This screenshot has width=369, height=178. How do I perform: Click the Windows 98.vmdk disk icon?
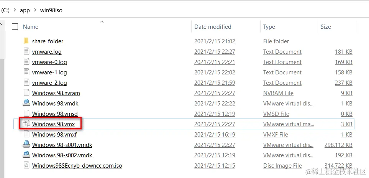(x=26, y=103)
